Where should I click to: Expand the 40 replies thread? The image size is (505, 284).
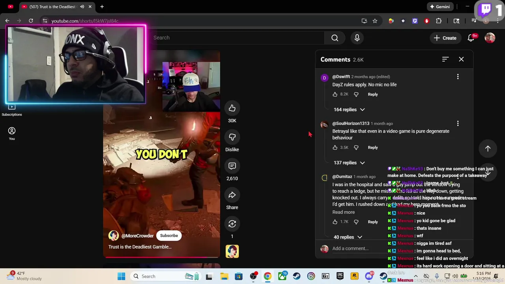point(348,237)
